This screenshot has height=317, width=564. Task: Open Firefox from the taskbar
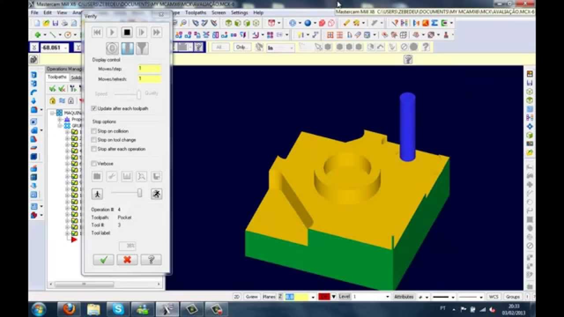[69, 309]
